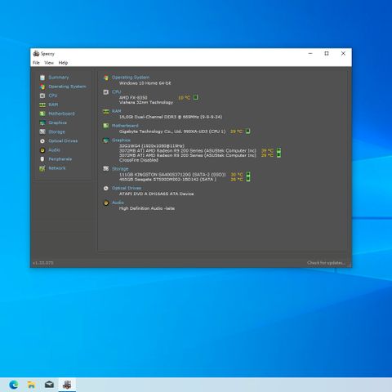Click the RAM heading link in summary

point(116,111)
